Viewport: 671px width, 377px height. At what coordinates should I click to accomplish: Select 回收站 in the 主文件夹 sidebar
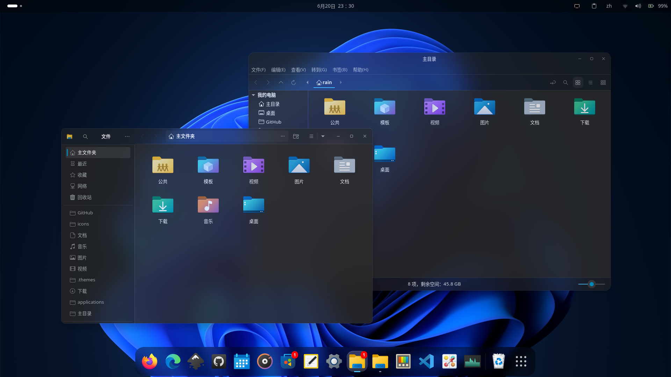pyautogui.click(x=84, y=197)
